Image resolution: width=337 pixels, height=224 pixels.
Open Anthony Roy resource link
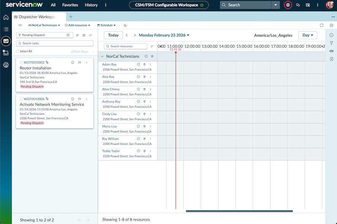pos(111,102)
